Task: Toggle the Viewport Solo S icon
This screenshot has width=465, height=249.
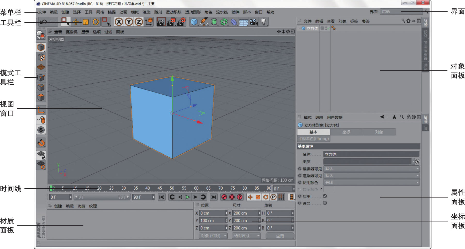Action: 41,130
